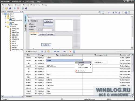This screenshot has height=101, width=135.
Task: Click the Delete original string cell
Action: [64, 94]
